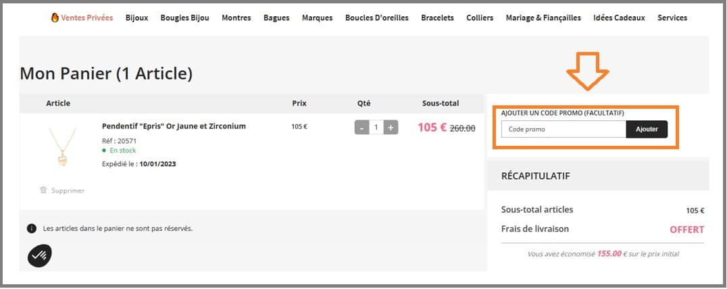The height and width of the screenshot is (289, 727).
Task: Open the Ventes Privées menu
Action: click(x=86, y=18)
